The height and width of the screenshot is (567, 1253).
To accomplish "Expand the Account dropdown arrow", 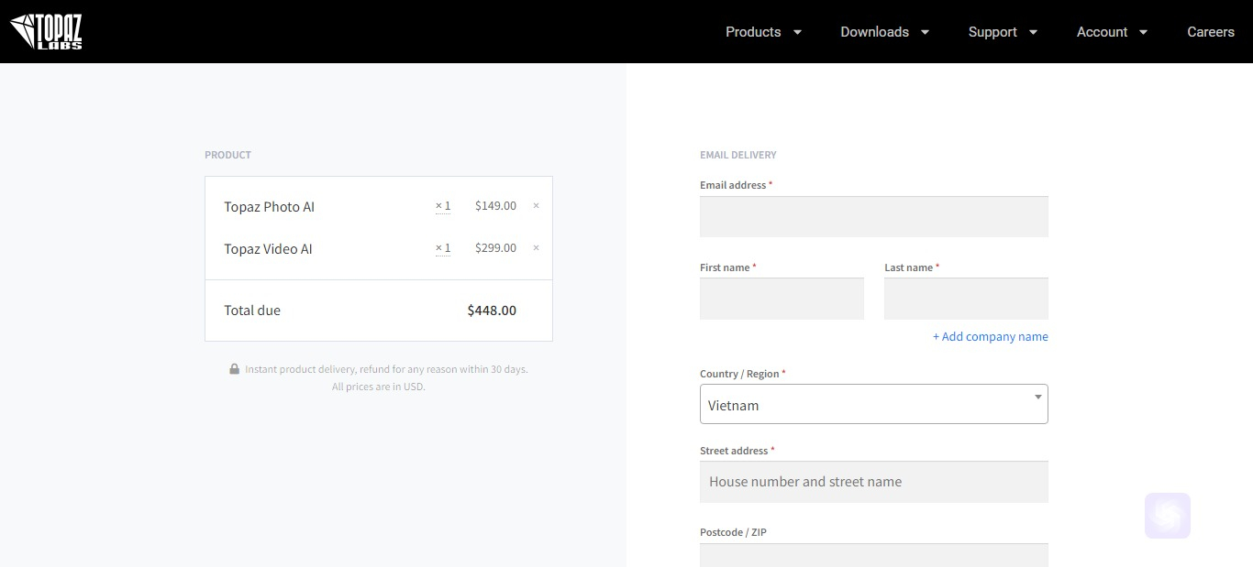I will tap(1143, 32).
